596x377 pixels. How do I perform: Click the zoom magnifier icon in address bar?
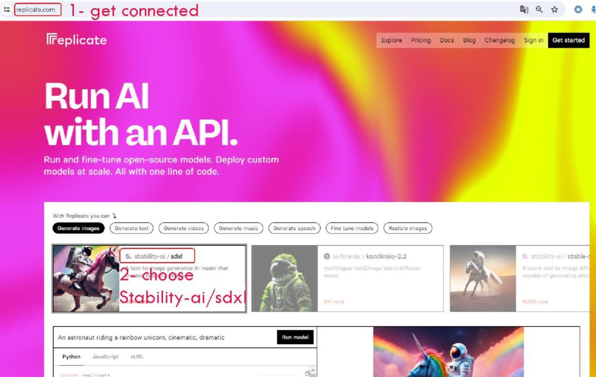539,9
